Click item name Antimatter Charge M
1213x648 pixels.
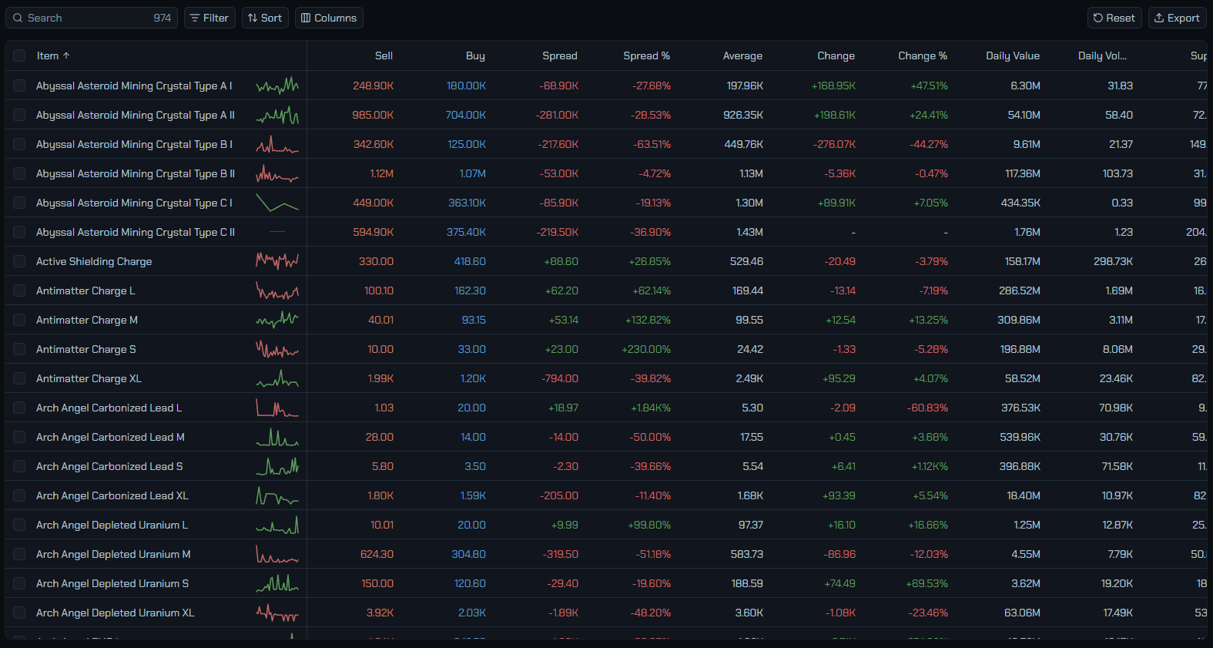[x=87, y=320]
